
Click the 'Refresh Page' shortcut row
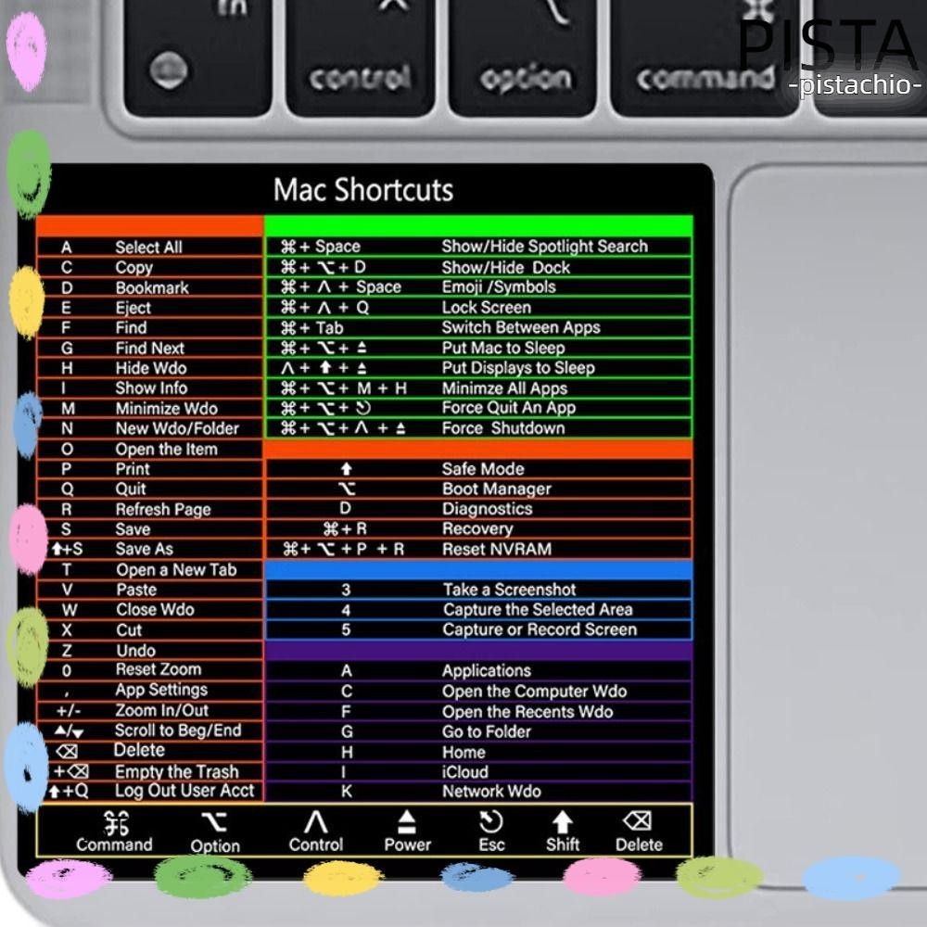pyautogui.click(x=150, y=509)
